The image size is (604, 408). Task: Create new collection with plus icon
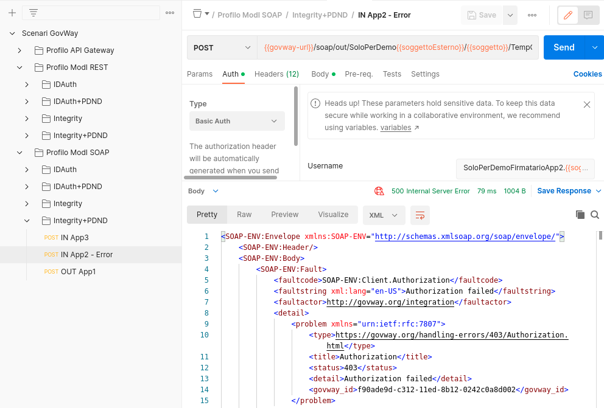click(x=12, y=13)
